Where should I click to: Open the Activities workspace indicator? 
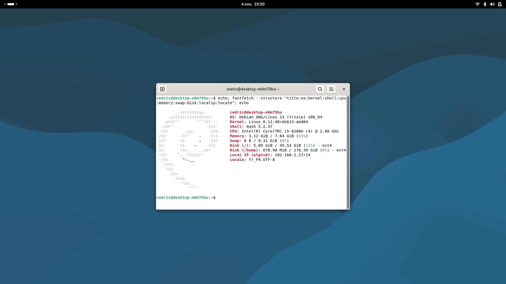(11, 4)
